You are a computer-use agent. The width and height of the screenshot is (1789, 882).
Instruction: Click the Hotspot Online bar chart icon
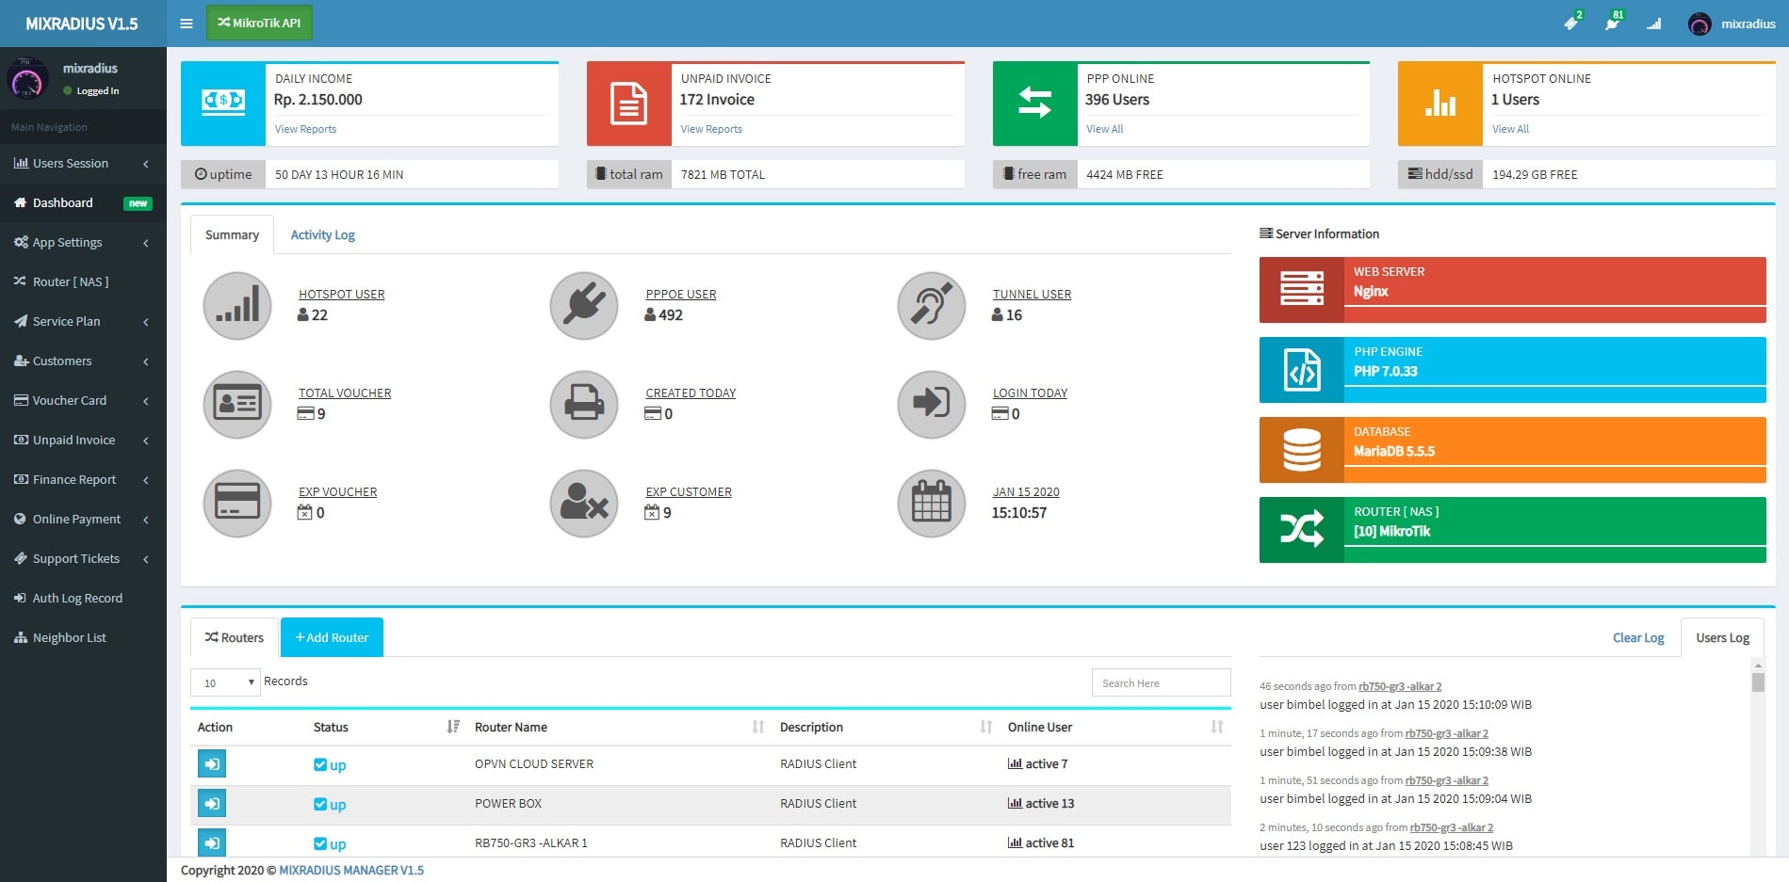pos(1439,104)
